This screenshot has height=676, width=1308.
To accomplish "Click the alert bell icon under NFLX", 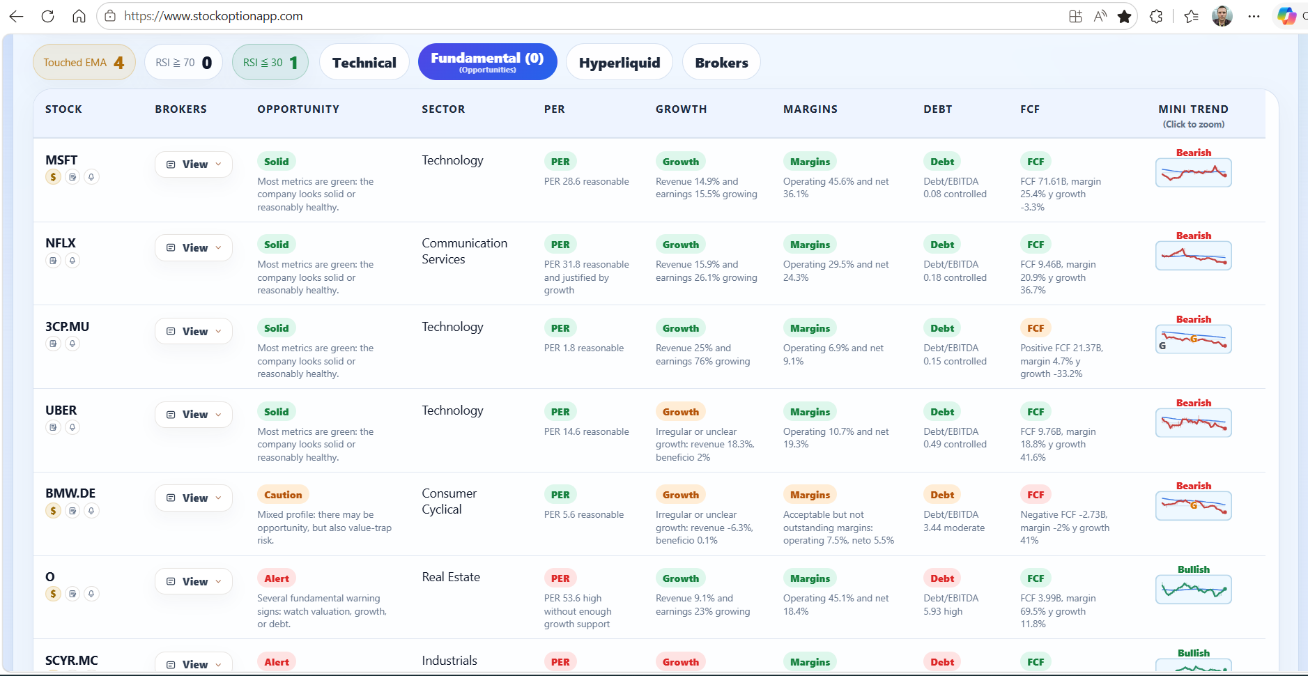I will 72,261.
